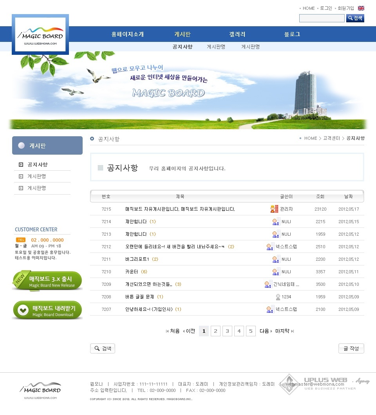
Task: Select 공지사항 in left sidebar menu
Action: (38, 165)
